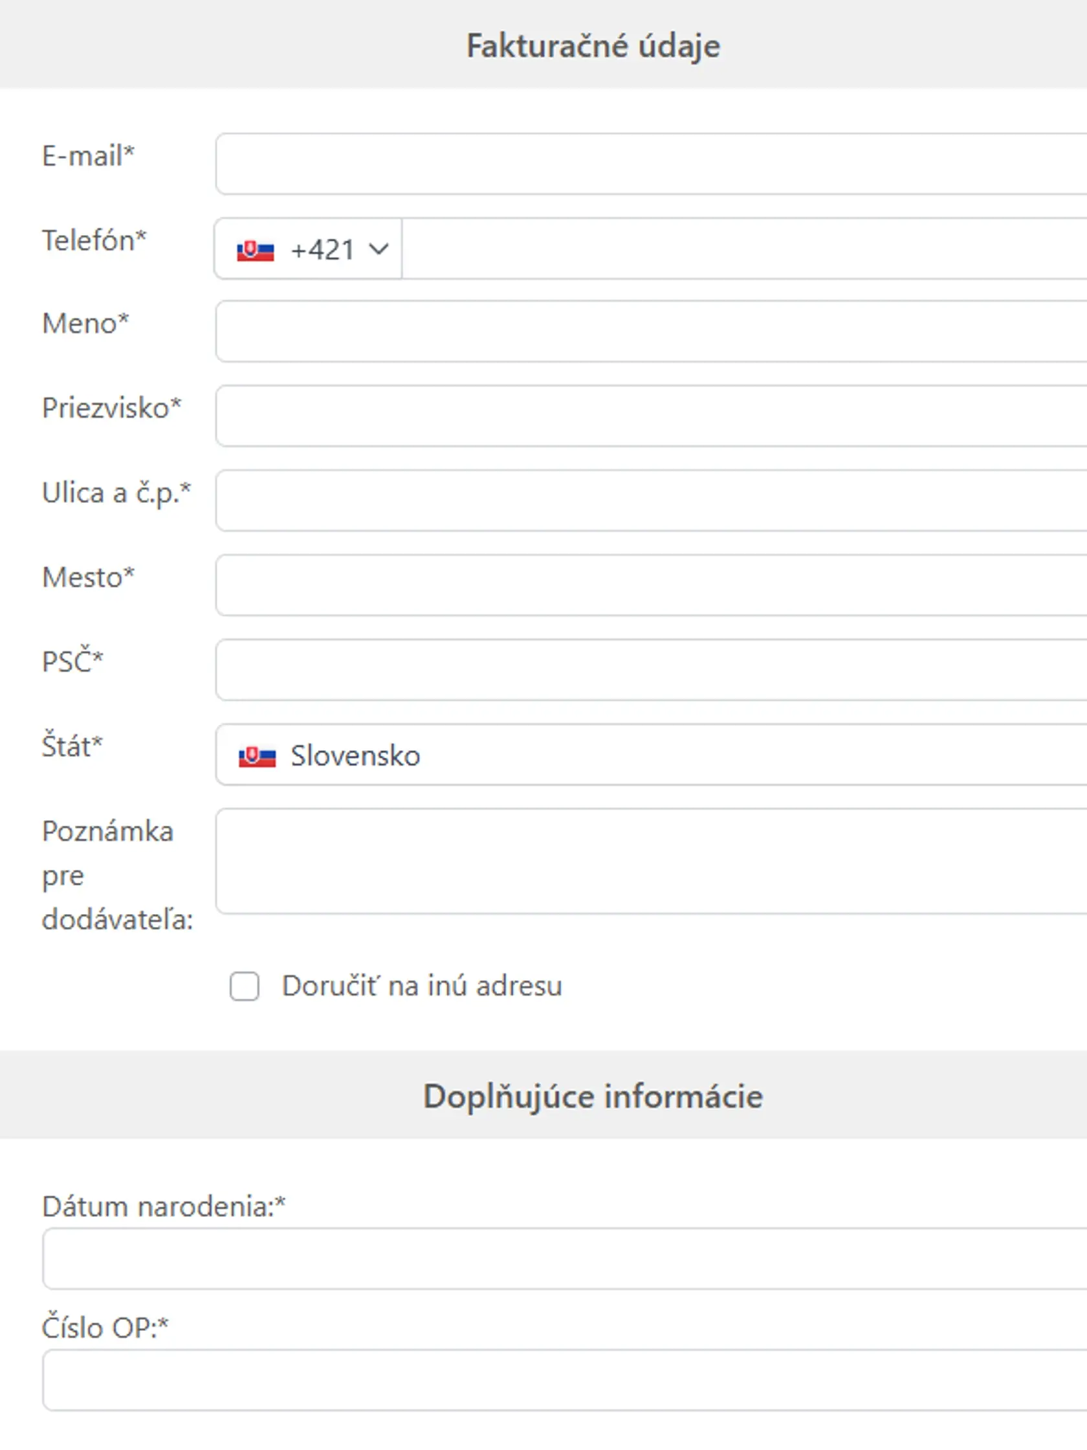Click the Priezvisko* label
This screenshot has height=1450, width=1087.
tap(111, 408)
